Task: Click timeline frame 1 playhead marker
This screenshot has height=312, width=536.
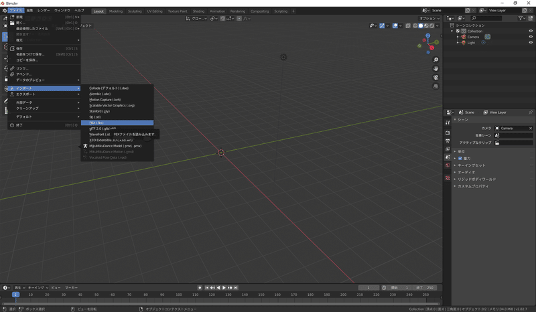Action: pyautogui.click(x=15, y=295)
